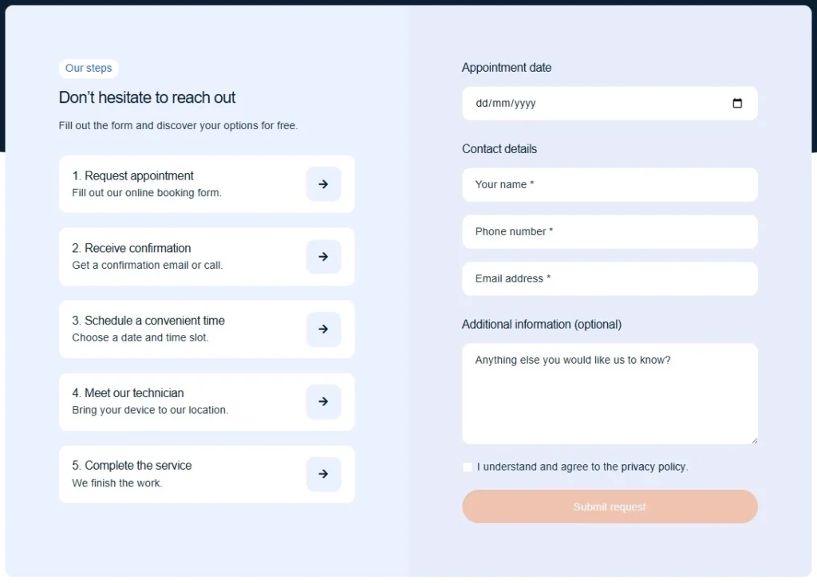Open the privacy policy link
The image size is (817, 583).
tap(653, 467)
